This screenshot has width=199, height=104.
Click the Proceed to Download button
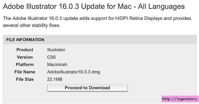coord(87,88)
